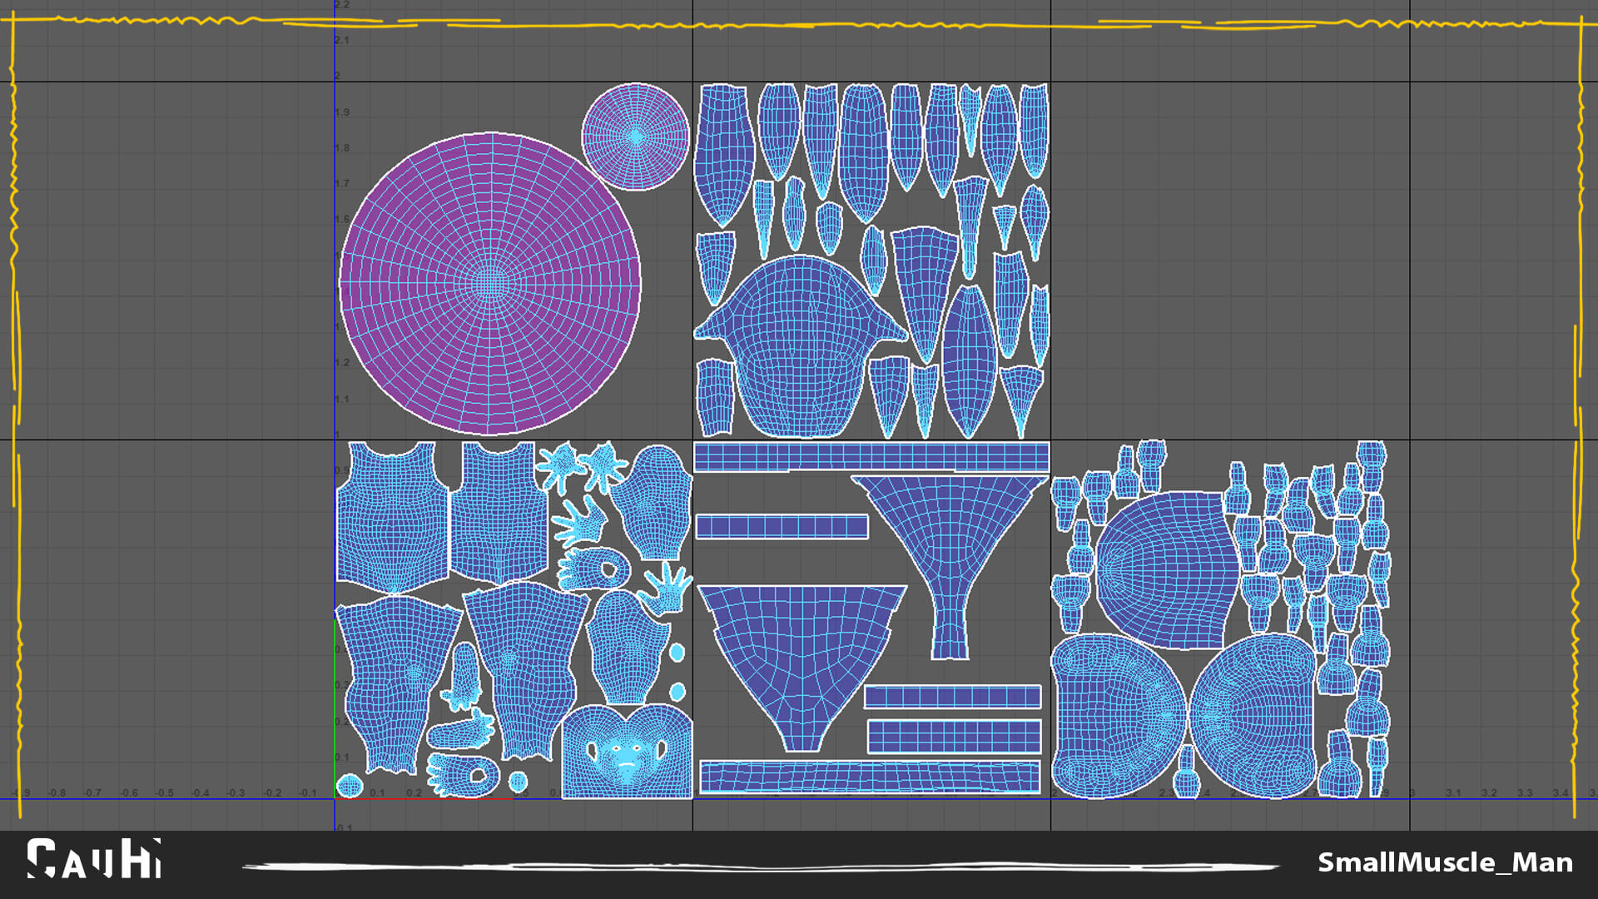Click the large rounded shell among teeth islands
This screenshot has height=899, width=1598.
(x=1165, y=570)
